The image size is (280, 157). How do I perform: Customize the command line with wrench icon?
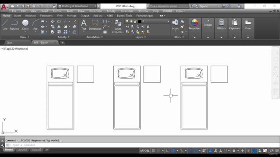point(2,145)
